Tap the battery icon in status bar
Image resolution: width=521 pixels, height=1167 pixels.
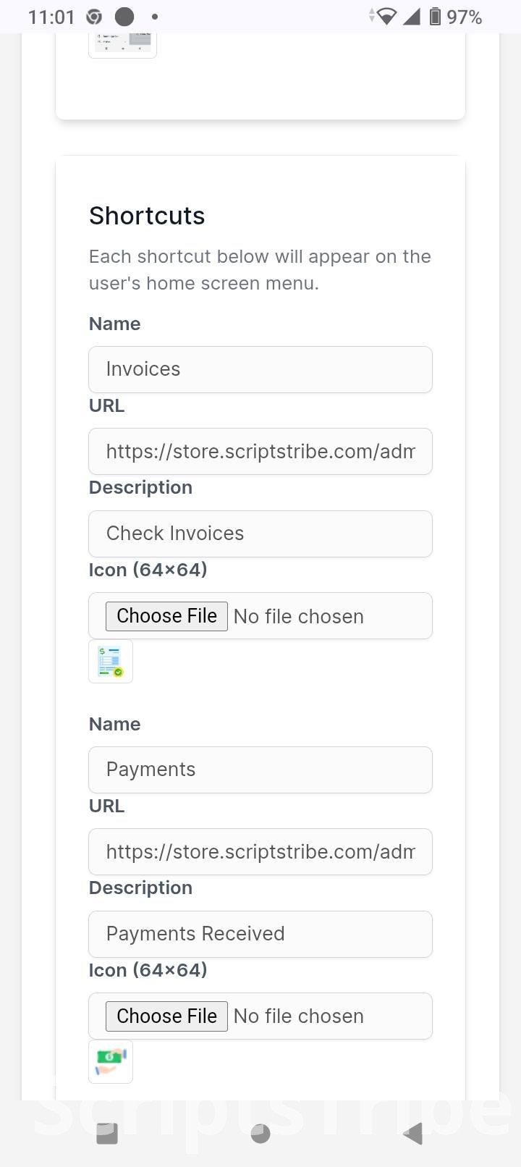tap(435, 17)
